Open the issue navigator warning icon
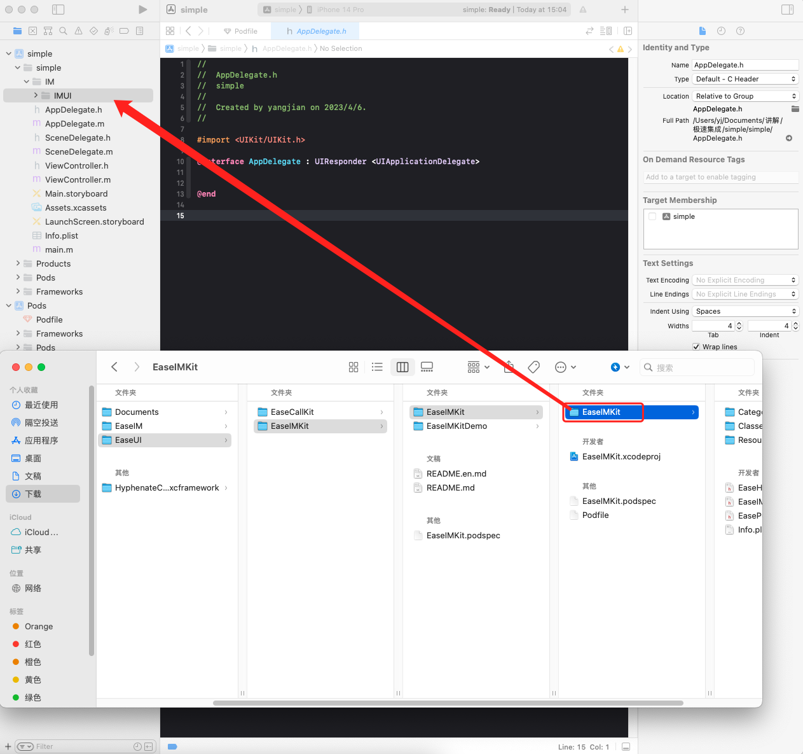 pyautogui.click(x=78, y=31)
